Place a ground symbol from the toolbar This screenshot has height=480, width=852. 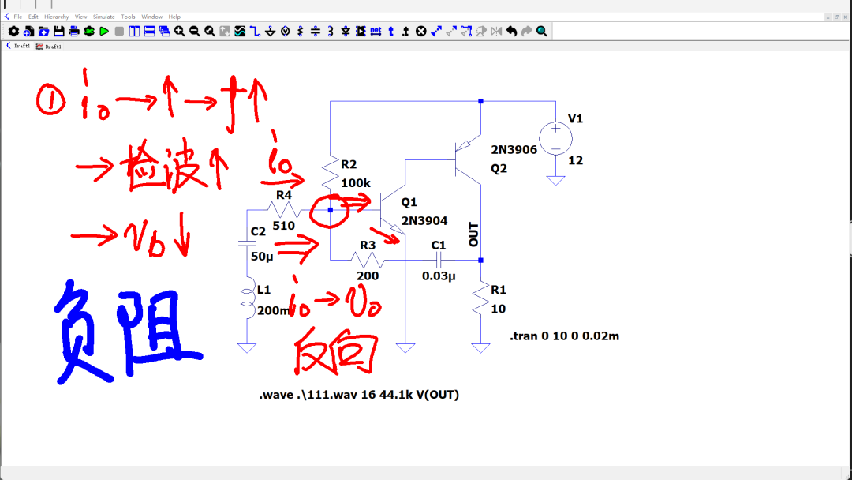tap(270, 32)
